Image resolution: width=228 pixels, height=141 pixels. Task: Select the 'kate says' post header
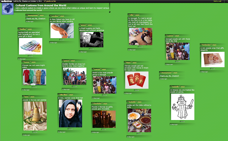(x=28, y=97)
